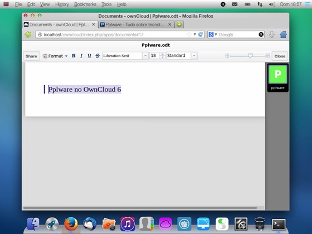This screenshot has height=234, width=312.
Task: Switch to the Pplware - Tudo sobre tecnol tab
Action: [x=136, y=25]
